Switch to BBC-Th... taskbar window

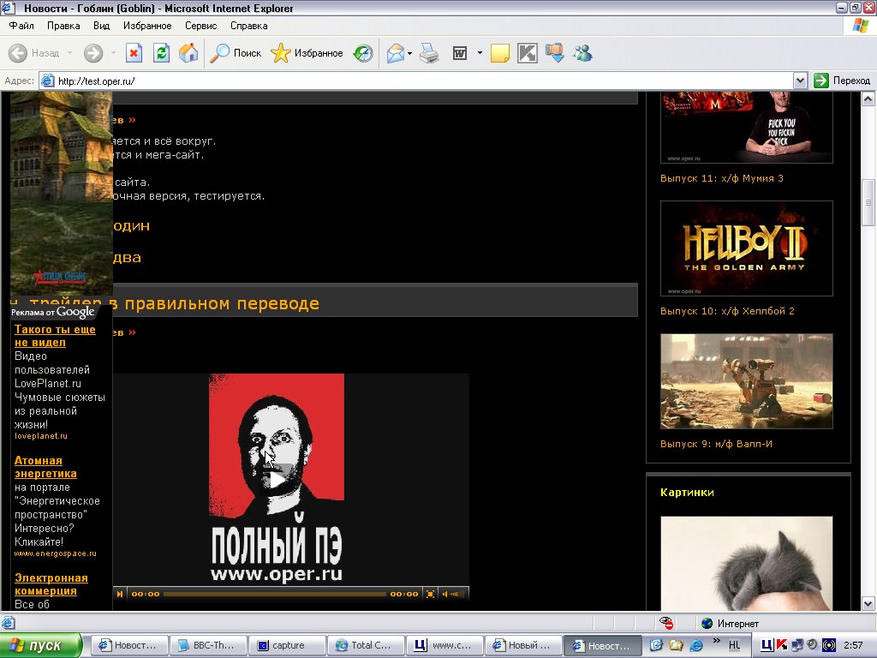(x=208, y=645)
